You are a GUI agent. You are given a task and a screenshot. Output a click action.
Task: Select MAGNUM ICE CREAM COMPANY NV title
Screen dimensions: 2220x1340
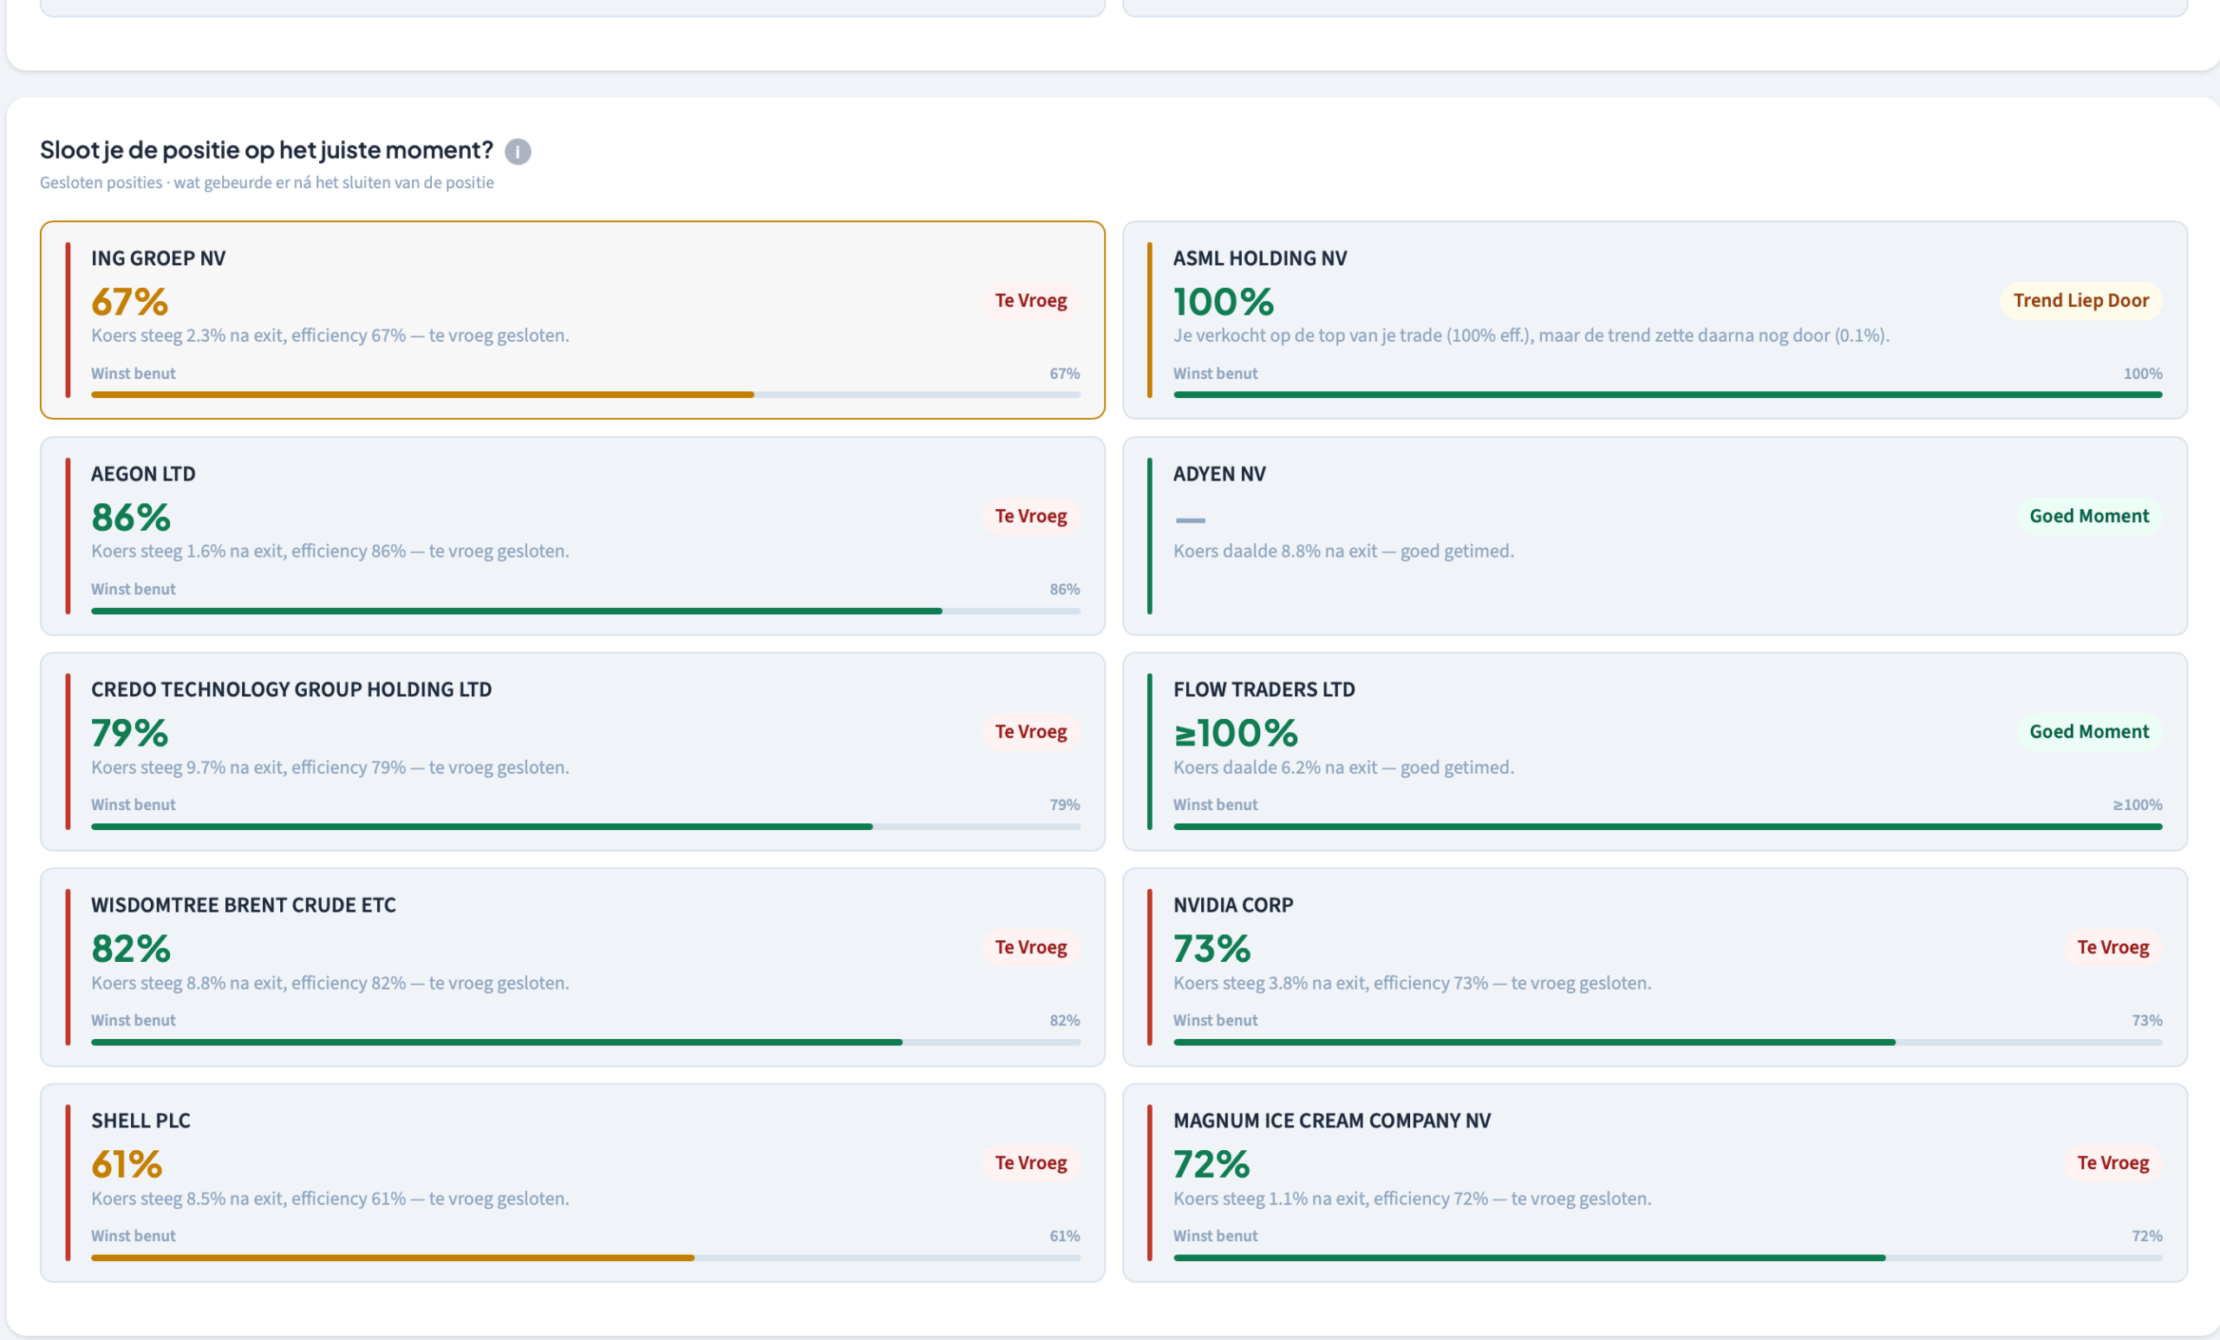(1332, 1120)
